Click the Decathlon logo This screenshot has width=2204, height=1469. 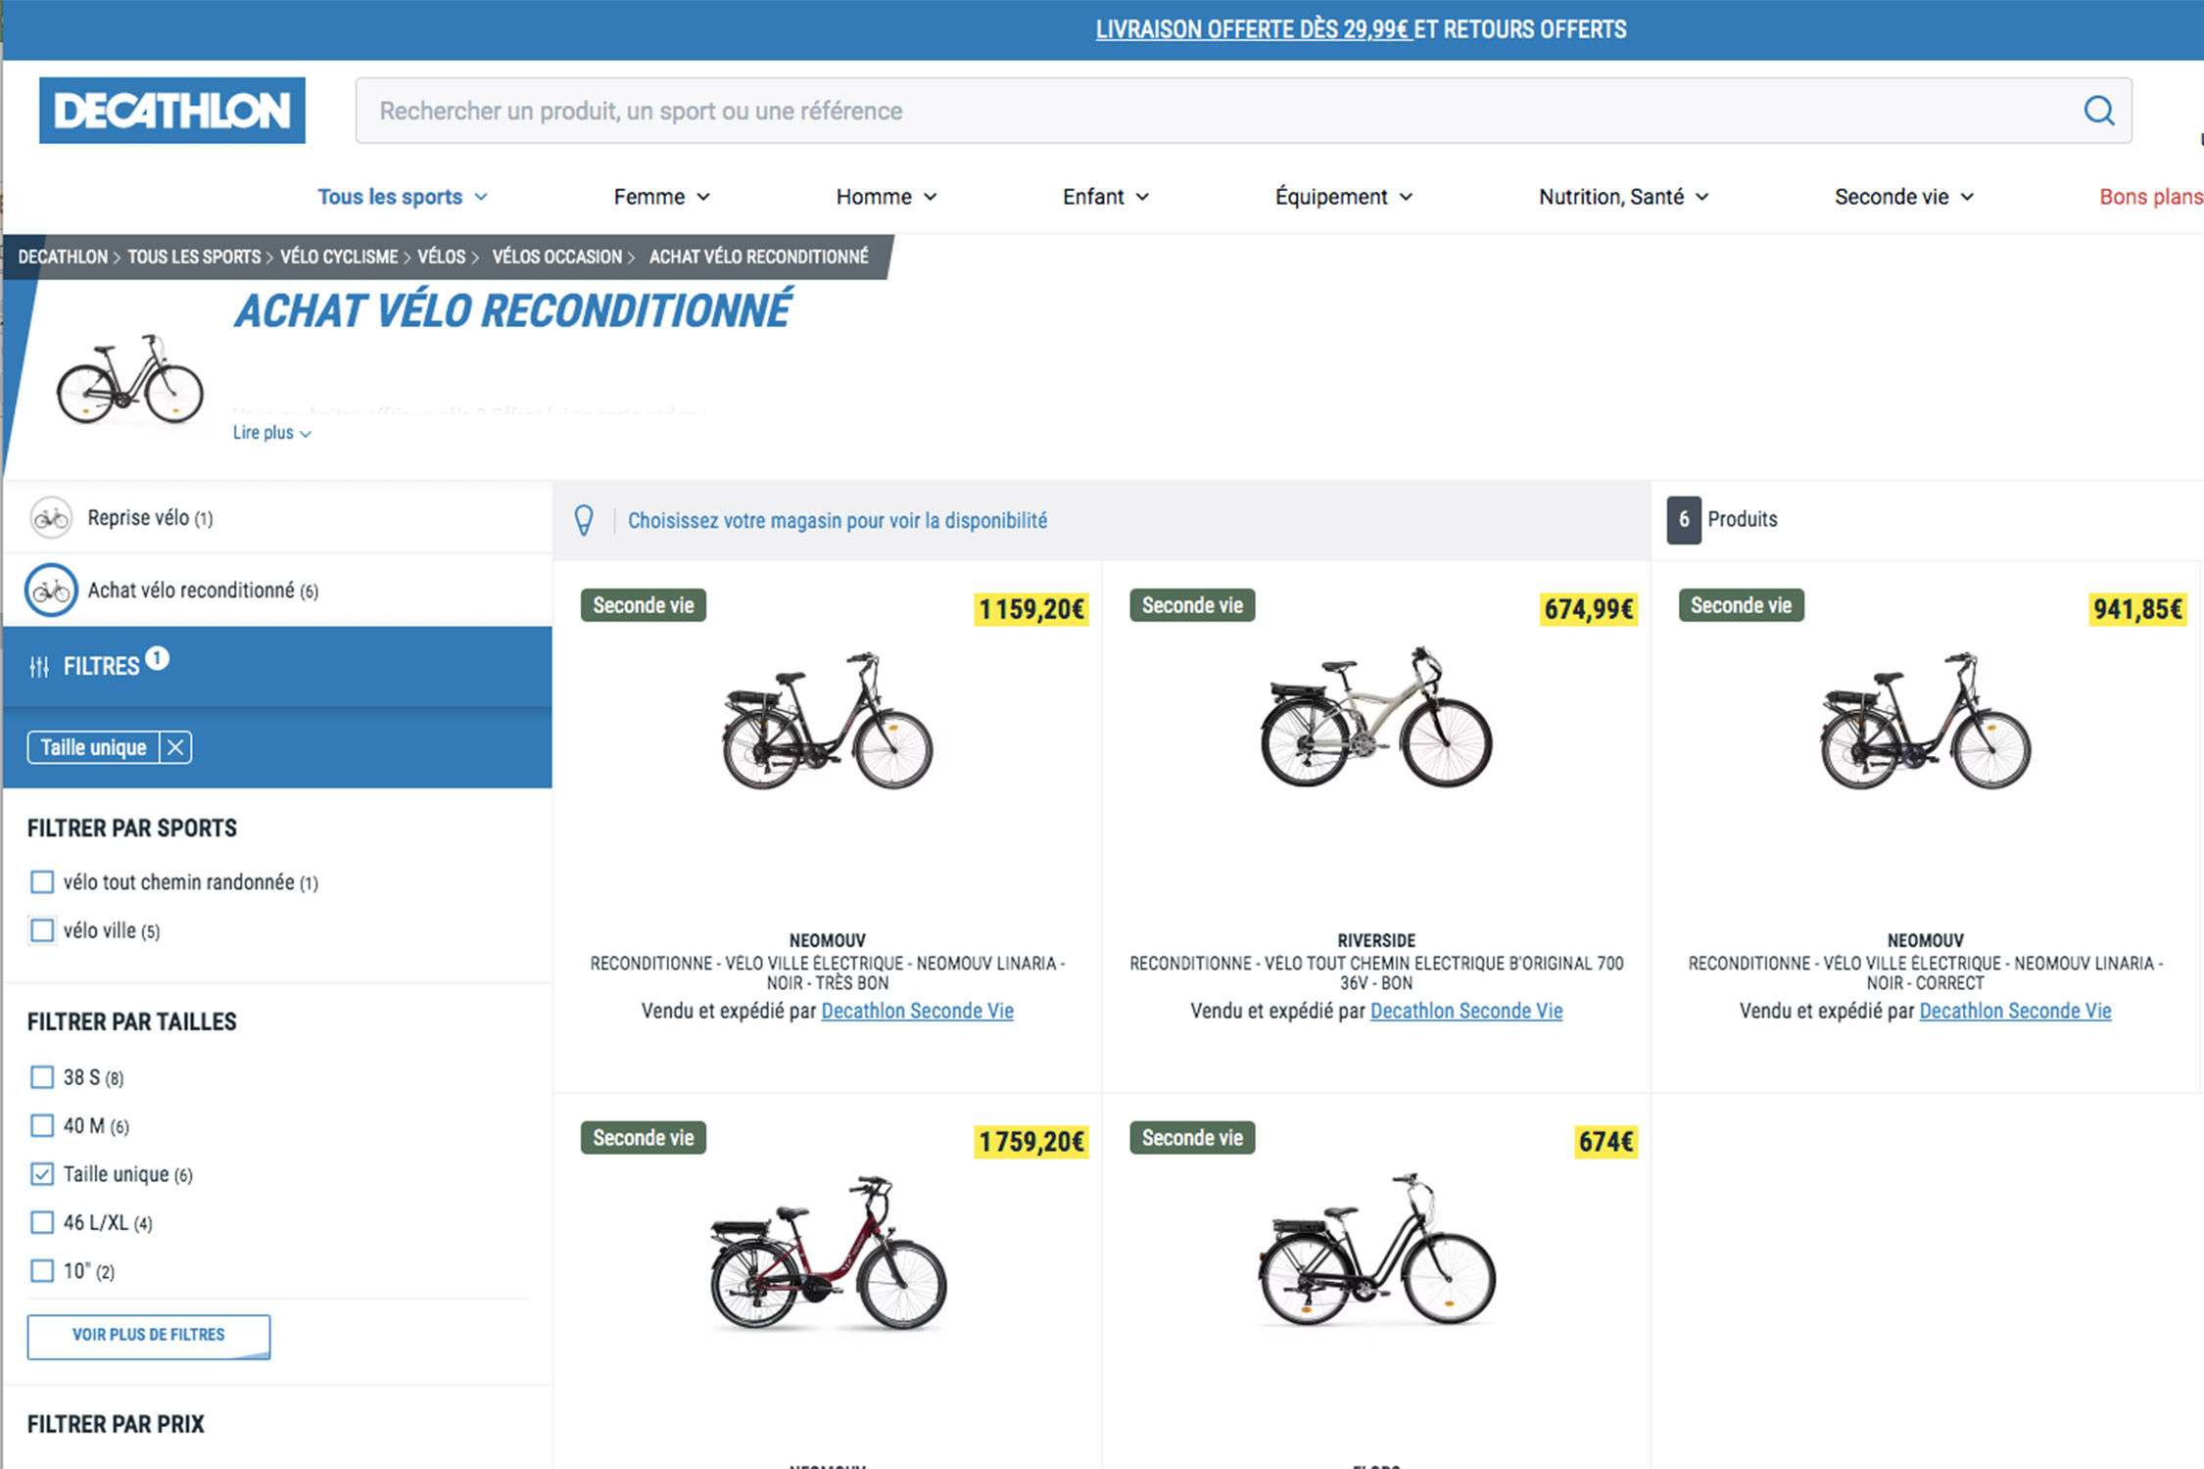(x=172, y=111)
